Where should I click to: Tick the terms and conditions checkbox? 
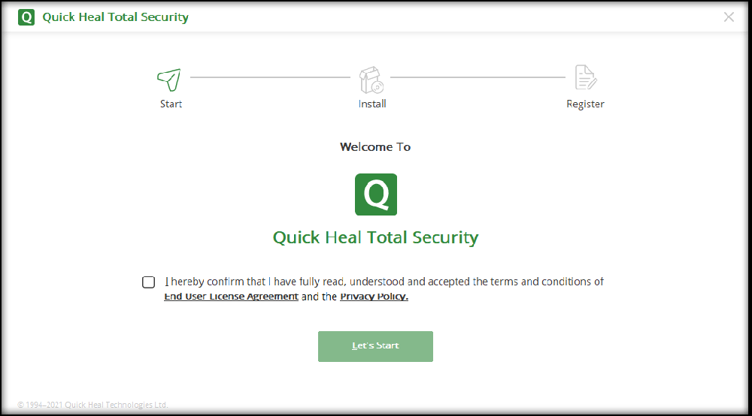tap(149, 282)
